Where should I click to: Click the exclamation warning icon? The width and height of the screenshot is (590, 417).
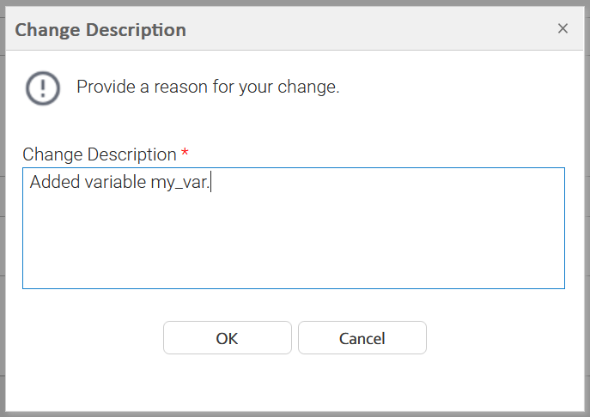point(43,88)
